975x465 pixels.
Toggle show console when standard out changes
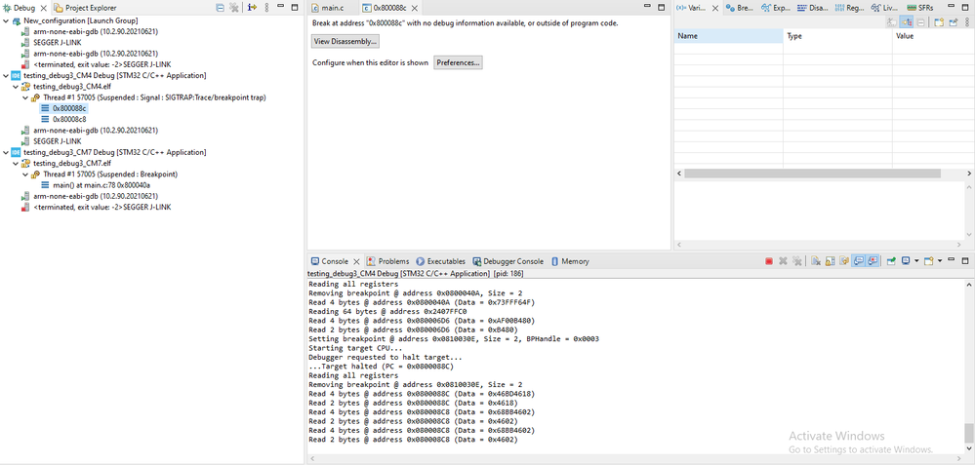coord(859,261)
